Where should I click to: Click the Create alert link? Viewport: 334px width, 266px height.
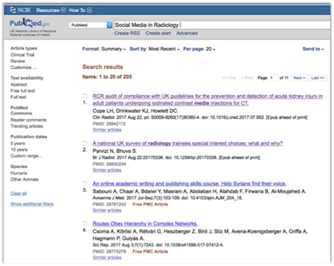[x=158, y=33]
